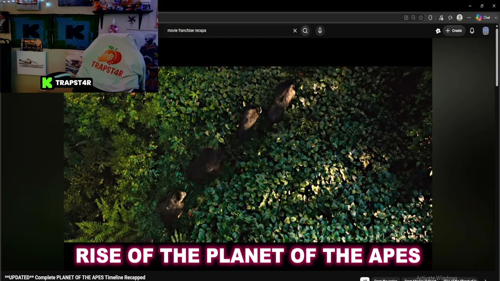The height and width of the screenshot is (281, 500).
Task: Clear the search box text
Action: 295,30
